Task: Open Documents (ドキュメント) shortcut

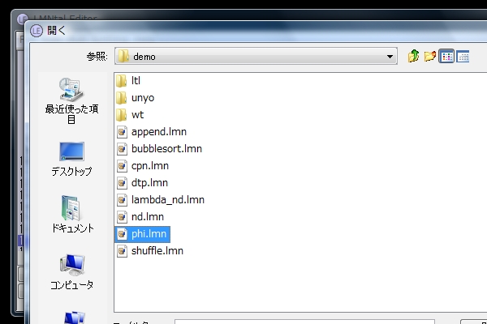Action: coord(71,215)
